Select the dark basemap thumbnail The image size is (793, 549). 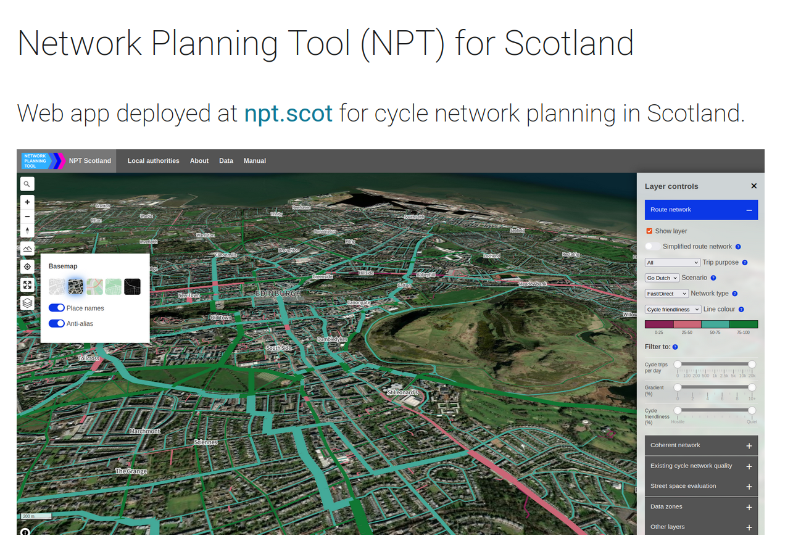tap(132, 286)
